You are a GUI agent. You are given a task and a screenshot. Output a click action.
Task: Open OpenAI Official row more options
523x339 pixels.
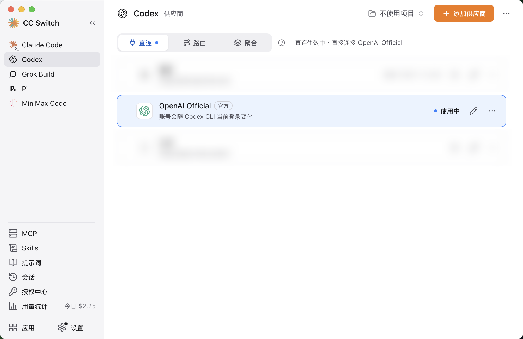click(492, 111)
